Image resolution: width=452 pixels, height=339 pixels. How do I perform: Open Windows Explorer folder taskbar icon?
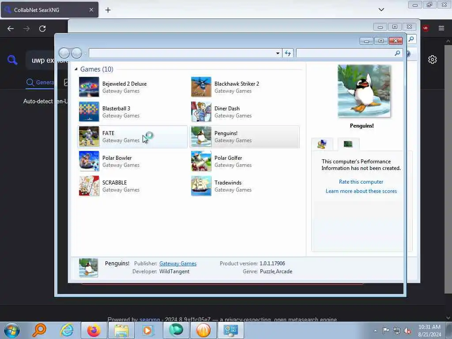(x=121, y=330)
